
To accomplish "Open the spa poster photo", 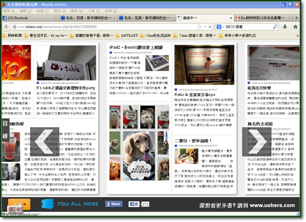I will 204,65.
